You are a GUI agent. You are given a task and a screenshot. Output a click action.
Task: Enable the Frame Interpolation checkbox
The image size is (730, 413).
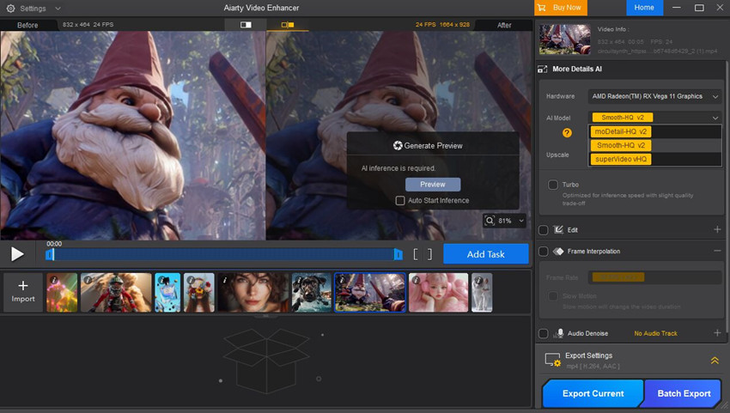pos(544,252)
